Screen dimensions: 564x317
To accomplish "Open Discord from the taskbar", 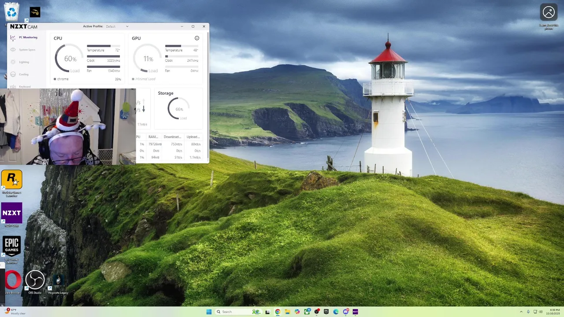I will [x=346, y=312].
